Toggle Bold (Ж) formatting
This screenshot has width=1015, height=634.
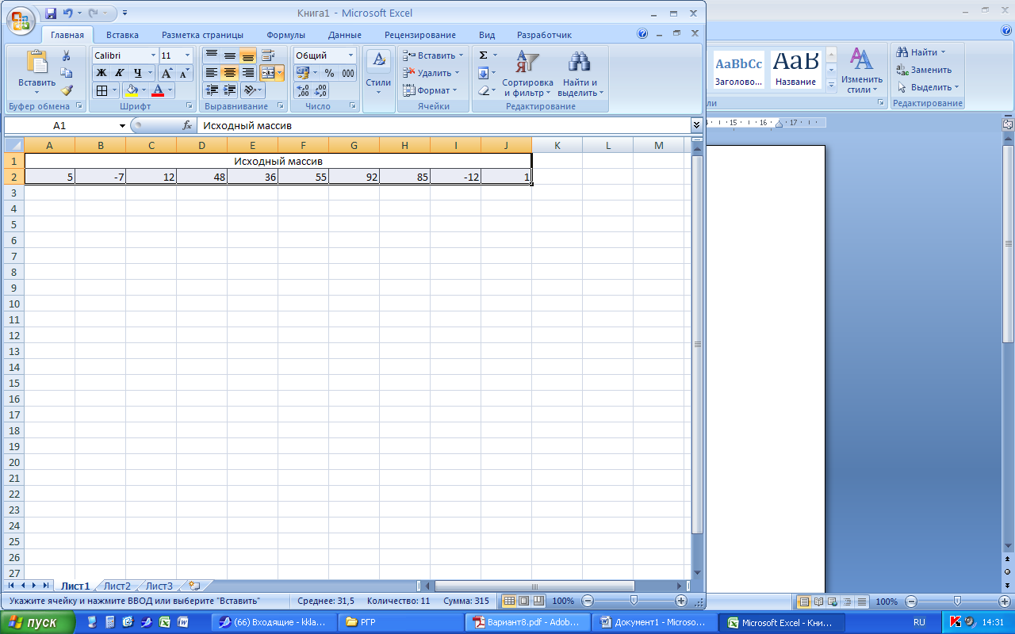click(x=101, y=73)
